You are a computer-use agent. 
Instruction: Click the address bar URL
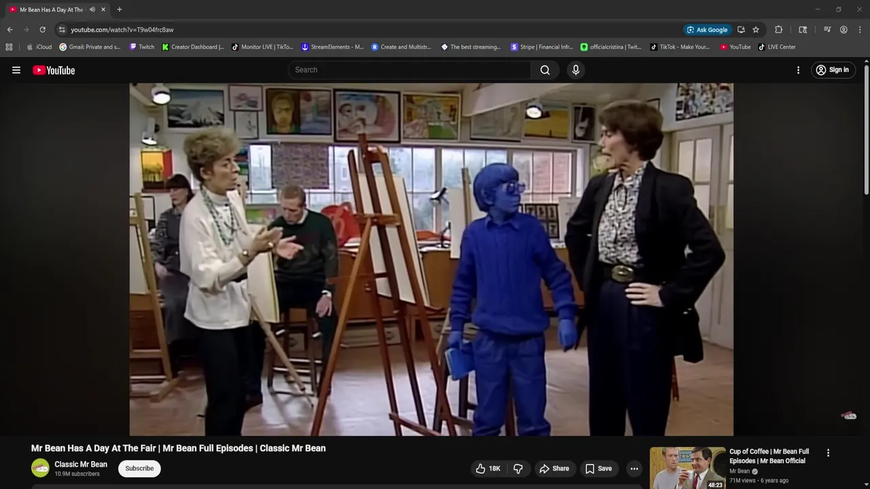click(122, 30)
